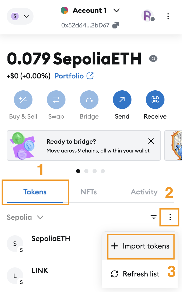Click the Swap icon button
Screen dimensions: 182x292
56,100
